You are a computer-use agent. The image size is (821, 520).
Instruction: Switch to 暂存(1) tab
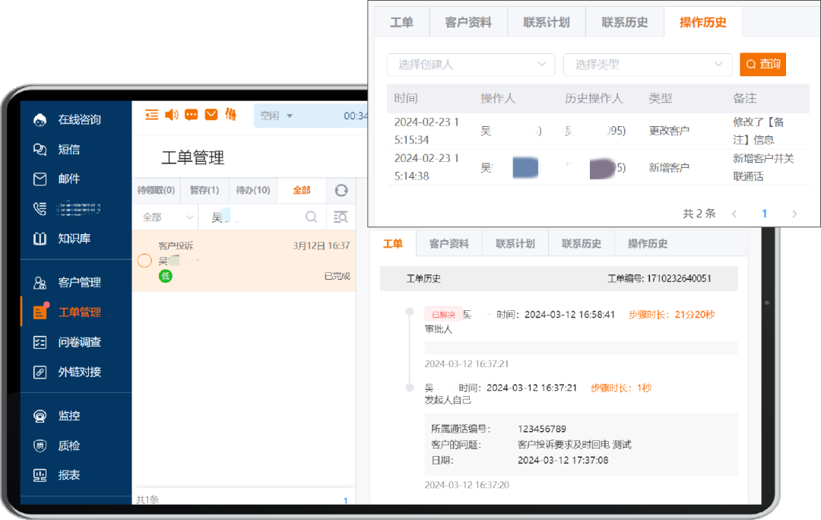point(204,190)
